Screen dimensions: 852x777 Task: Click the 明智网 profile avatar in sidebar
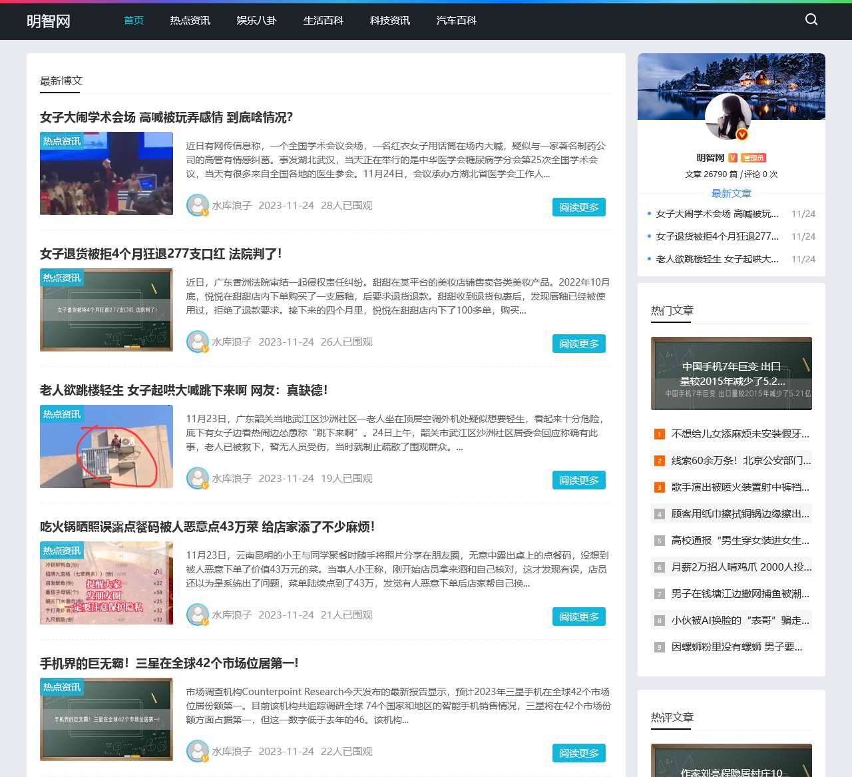click(728, 117)
